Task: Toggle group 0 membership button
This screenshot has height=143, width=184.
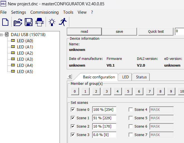Action: click(x=75, y=91)
